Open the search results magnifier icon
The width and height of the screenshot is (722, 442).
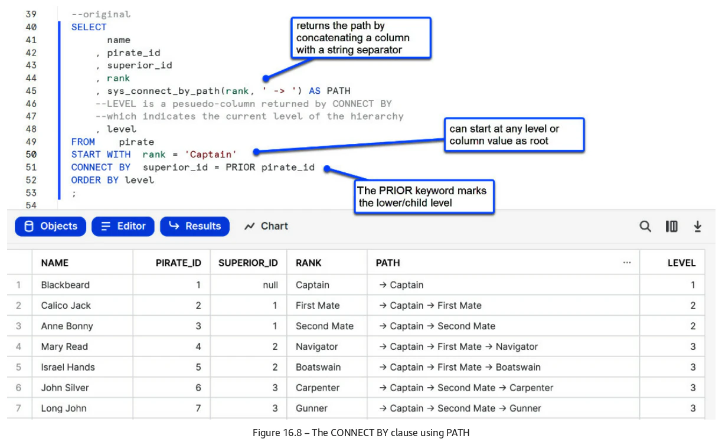pos(645,226)
